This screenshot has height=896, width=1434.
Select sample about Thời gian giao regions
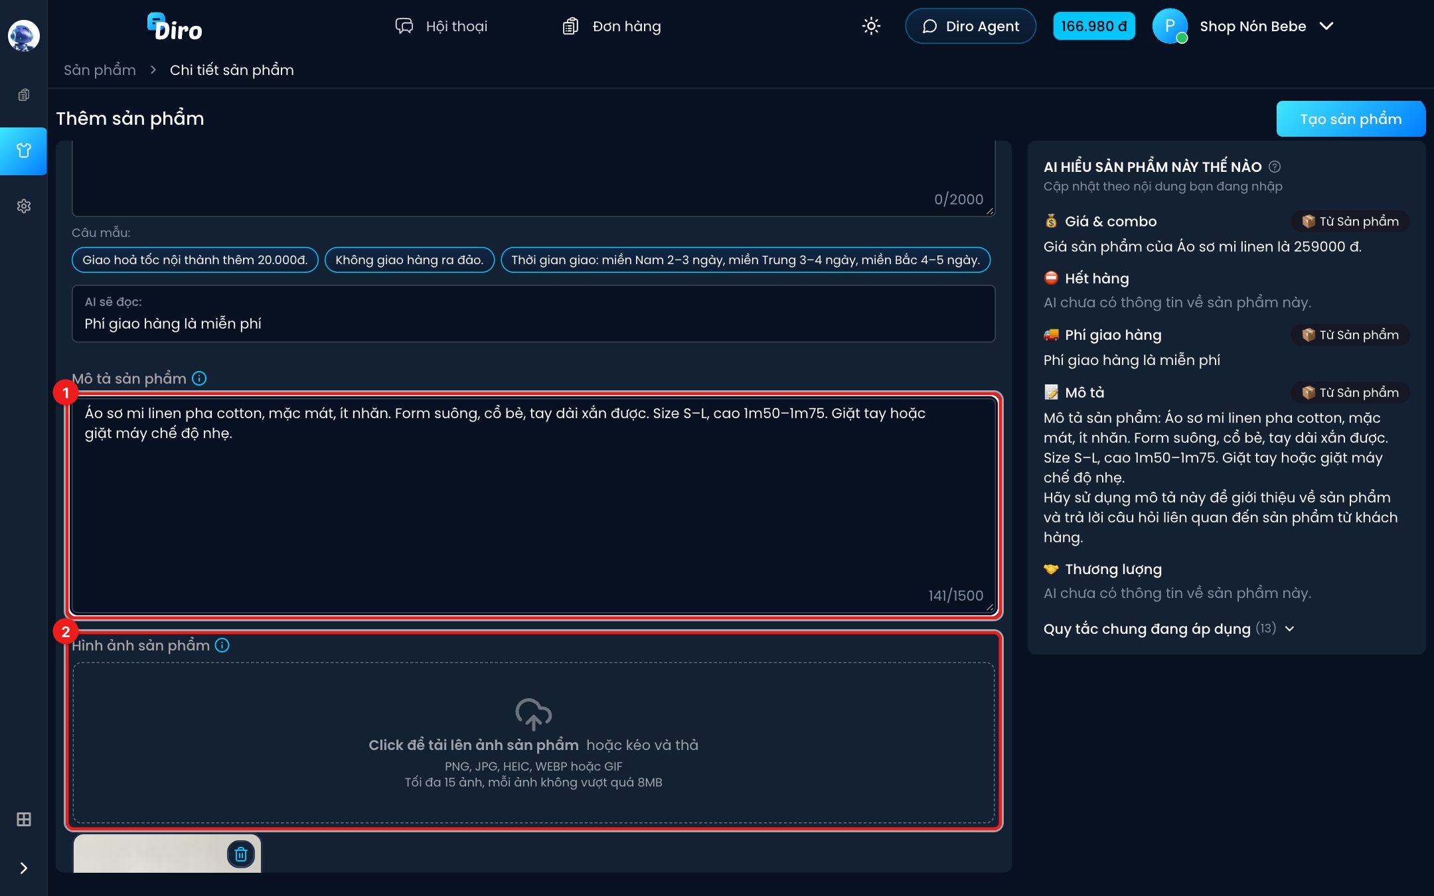745,260
